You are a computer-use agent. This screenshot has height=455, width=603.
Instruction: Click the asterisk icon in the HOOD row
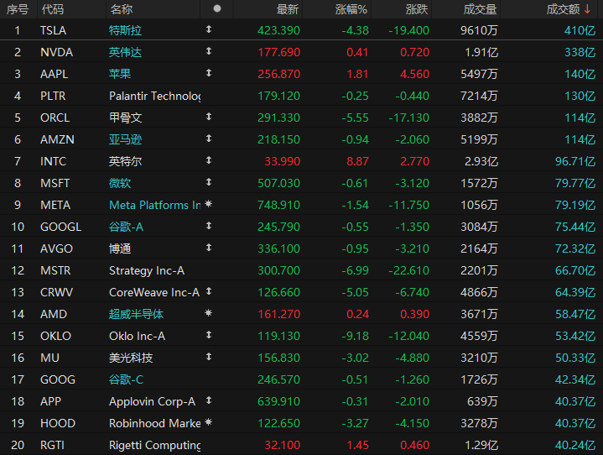point(209,422)
